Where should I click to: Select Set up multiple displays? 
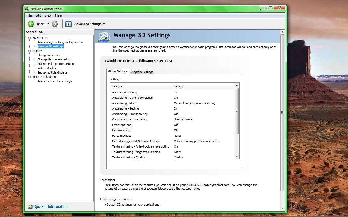[x=52, y=72]
